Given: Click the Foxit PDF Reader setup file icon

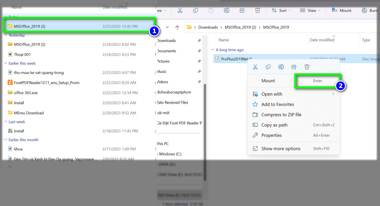Looking at the screenshot, I should point(10,82).
